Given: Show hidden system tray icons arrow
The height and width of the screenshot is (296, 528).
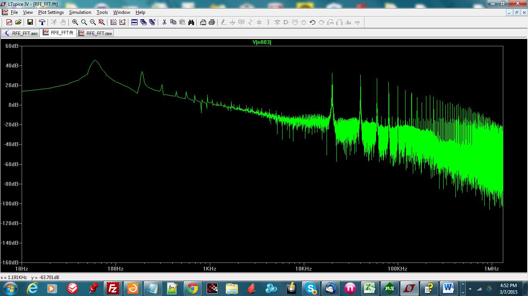Looking at the screenshot, I should (x=470, y=288).
